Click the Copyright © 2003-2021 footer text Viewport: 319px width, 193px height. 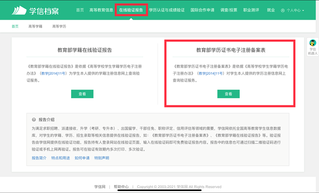[x=179, y=187]
